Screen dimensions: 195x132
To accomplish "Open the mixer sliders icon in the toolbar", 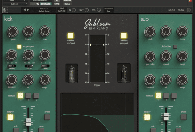I will point(5,10).
